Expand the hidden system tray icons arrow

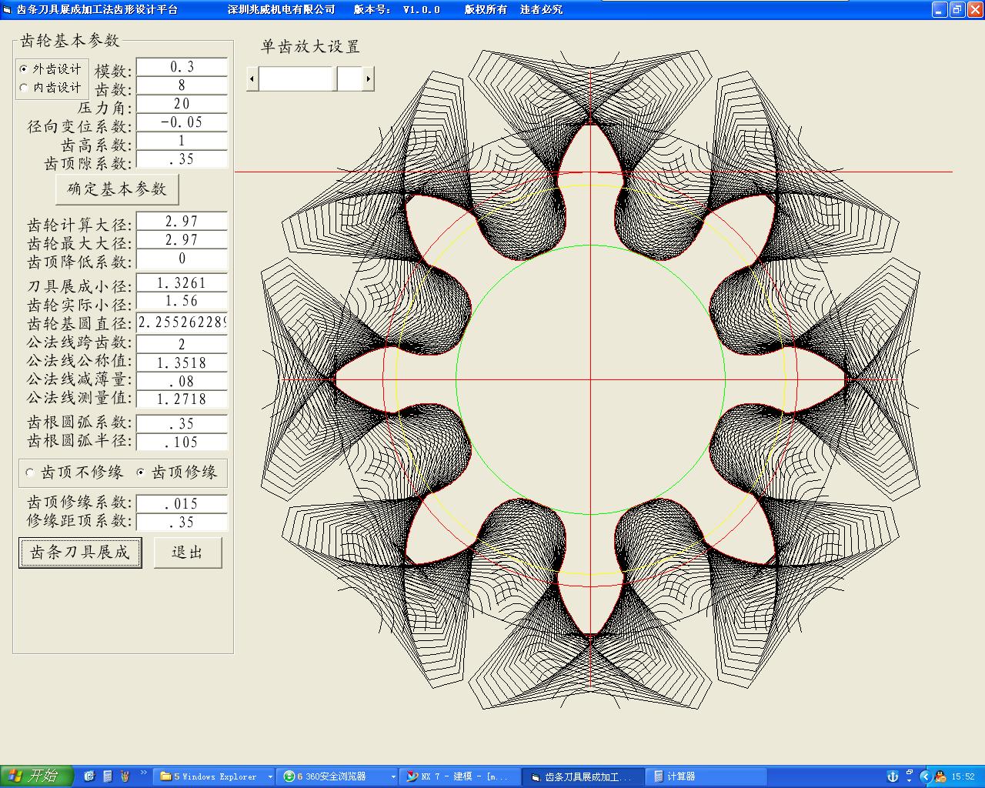pyautogui.click(x=925, y=776)
